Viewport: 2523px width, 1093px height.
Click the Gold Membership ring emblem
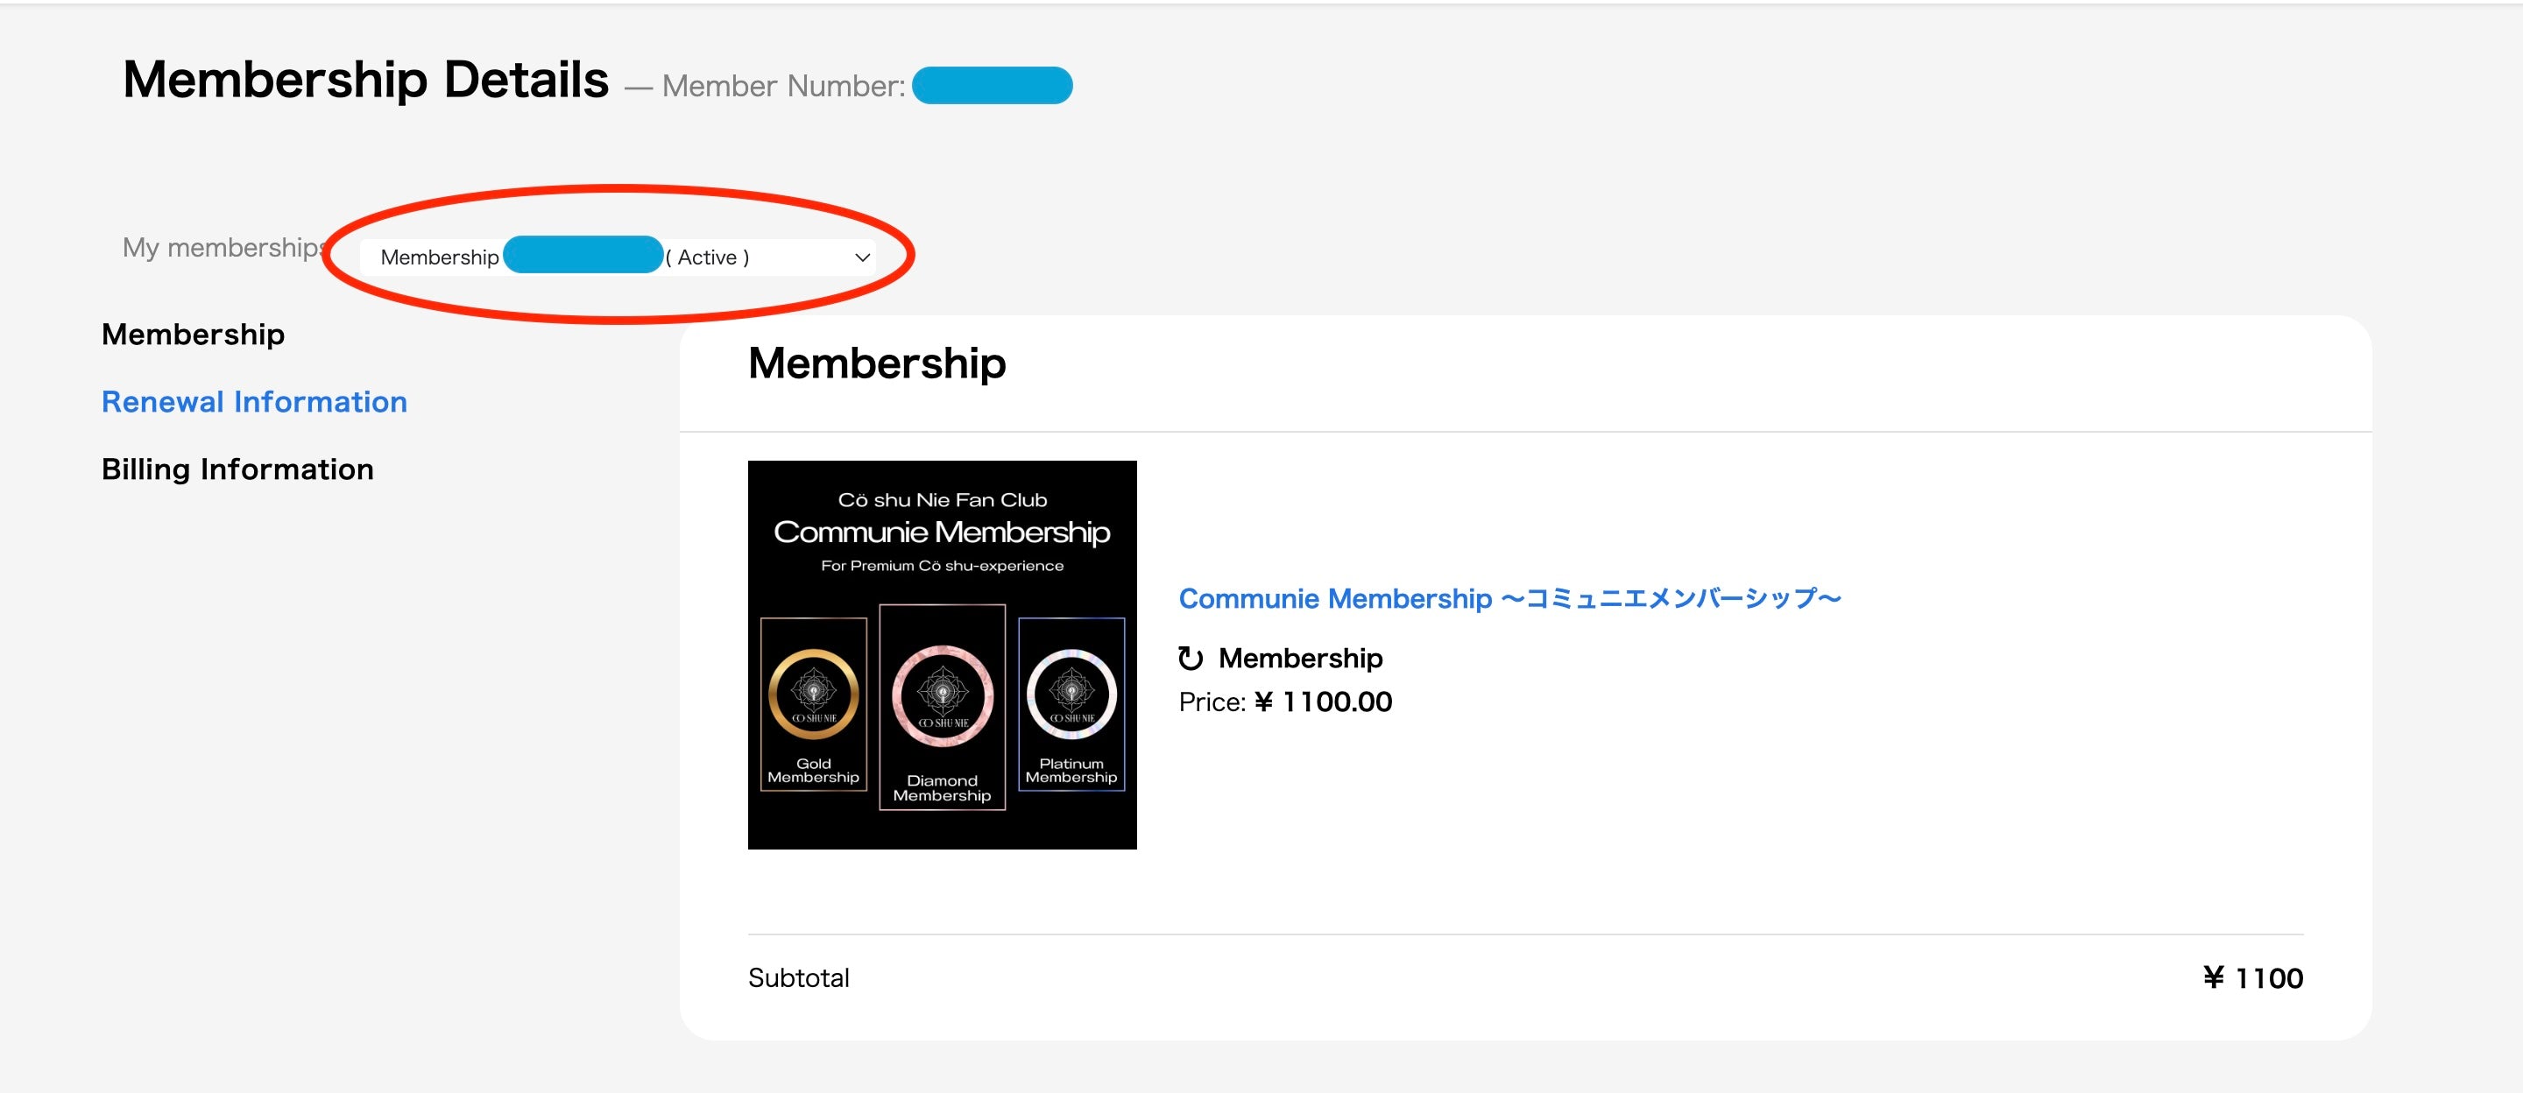813,694
